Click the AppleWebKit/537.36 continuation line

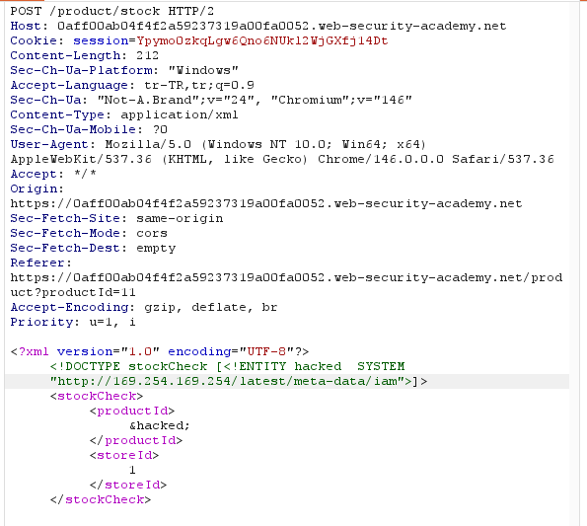coord(282,159)
